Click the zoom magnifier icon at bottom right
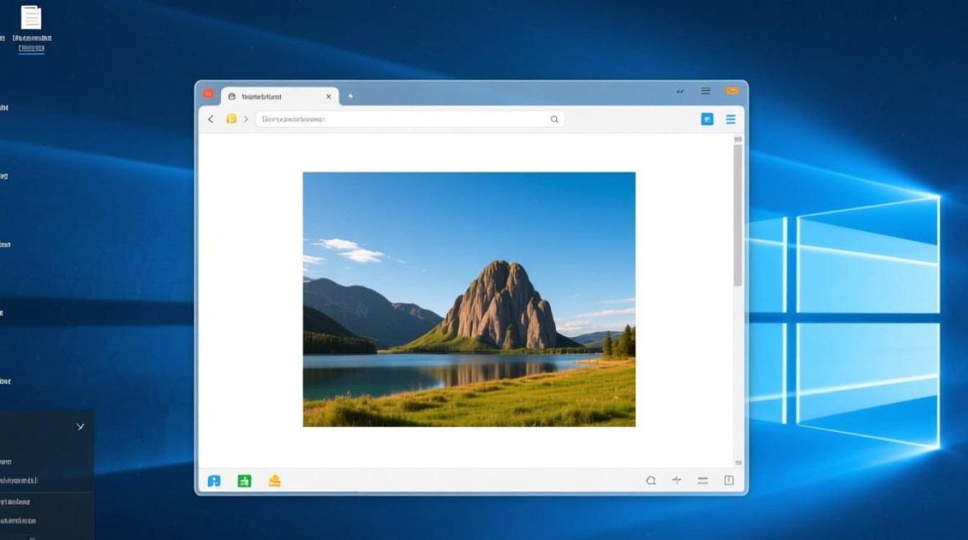Viewport: 968px width, 540px height. pos(651,480)
